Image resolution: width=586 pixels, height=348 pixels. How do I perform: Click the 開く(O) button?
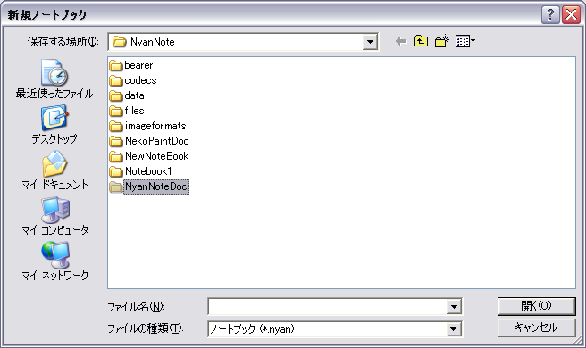[536, 306]
